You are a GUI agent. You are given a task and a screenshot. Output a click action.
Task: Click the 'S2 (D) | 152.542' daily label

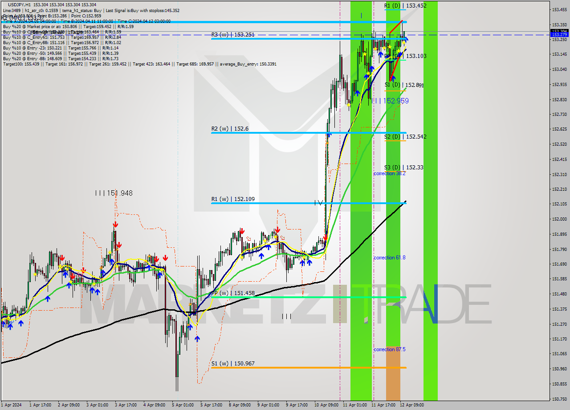(x=405, y=136)
